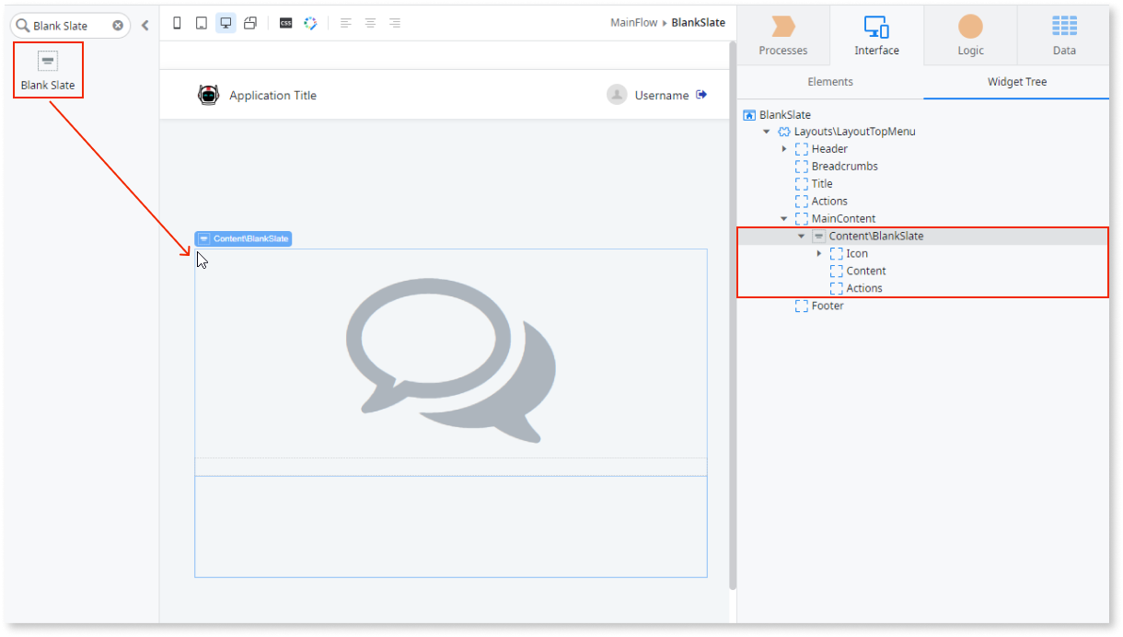This screenshot has width=1123, height=637.
Task: Expand the Header placeholder node
Action: coord(784,149)
